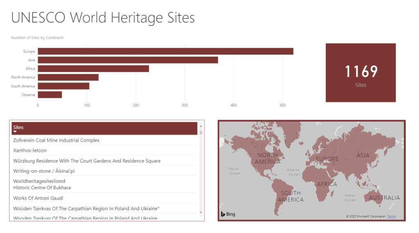Select the South America bar

(63, 86)
